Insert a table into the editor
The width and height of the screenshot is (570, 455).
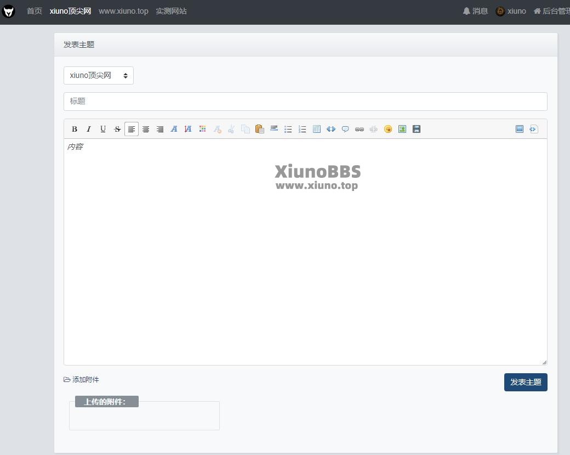tap(317, 129)
